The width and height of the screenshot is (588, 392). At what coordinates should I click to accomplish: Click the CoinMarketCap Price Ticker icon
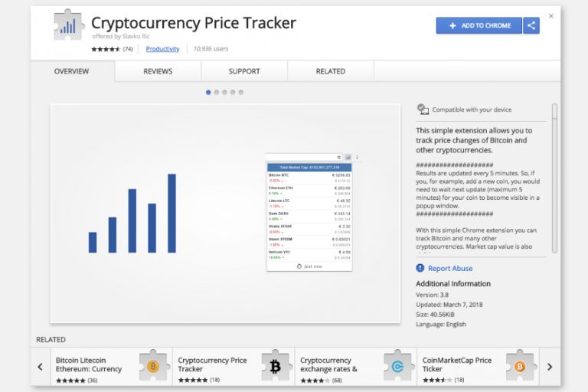(x=520, y=366)
